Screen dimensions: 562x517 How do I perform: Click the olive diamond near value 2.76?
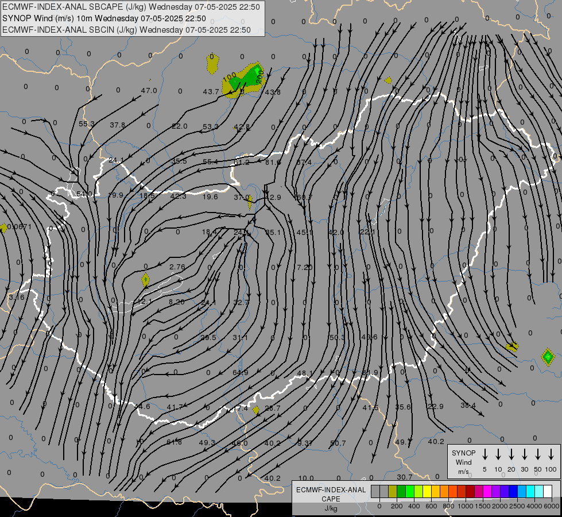click(145, 280)
